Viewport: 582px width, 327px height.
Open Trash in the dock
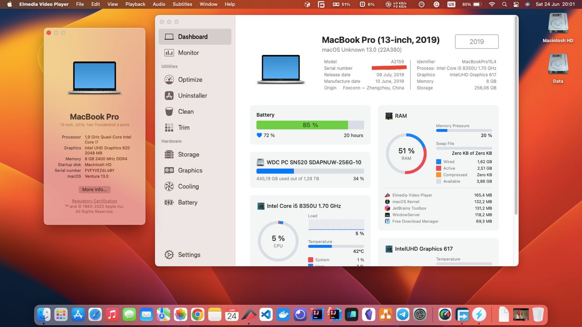pos(538,314)
